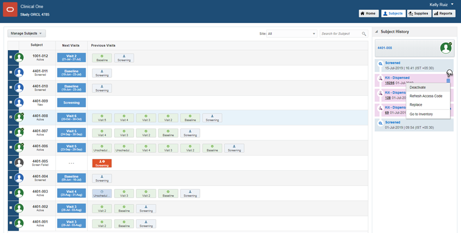Click the green avatar in Subject History header
The height and width of the screenshot is (233, 461).
point(446,48)
